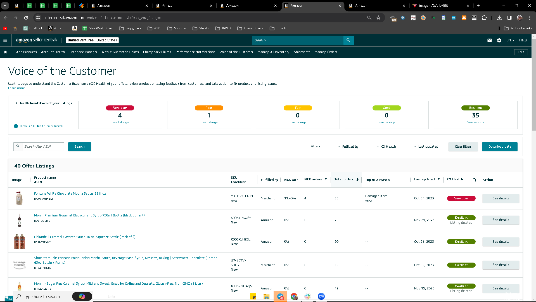The width and height of the screenshot is (536, 302).
Task: Open Ghirardelli Caramel Flavored Sauce listing link
Action: pos(85,237)
